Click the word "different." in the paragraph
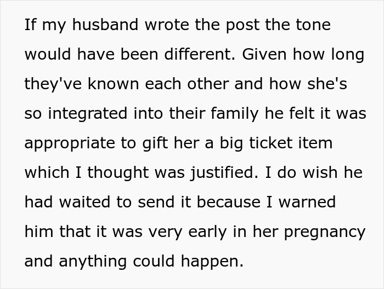This screenshot has width=384, height=289. pos(200,54)
